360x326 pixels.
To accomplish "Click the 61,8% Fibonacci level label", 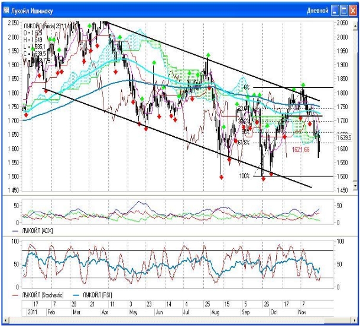I will pyautogui.click(x=244, y=143).
